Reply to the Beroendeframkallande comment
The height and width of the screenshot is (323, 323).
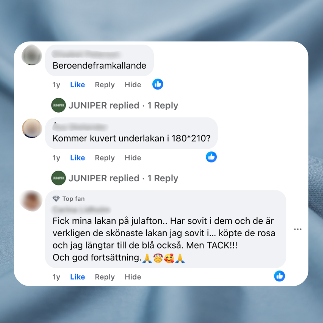click(105, 85)
